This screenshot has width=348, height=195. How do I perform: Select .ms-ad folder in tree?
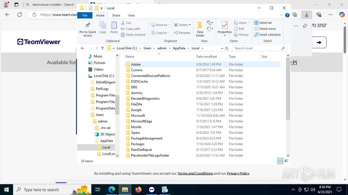[105, 128]
